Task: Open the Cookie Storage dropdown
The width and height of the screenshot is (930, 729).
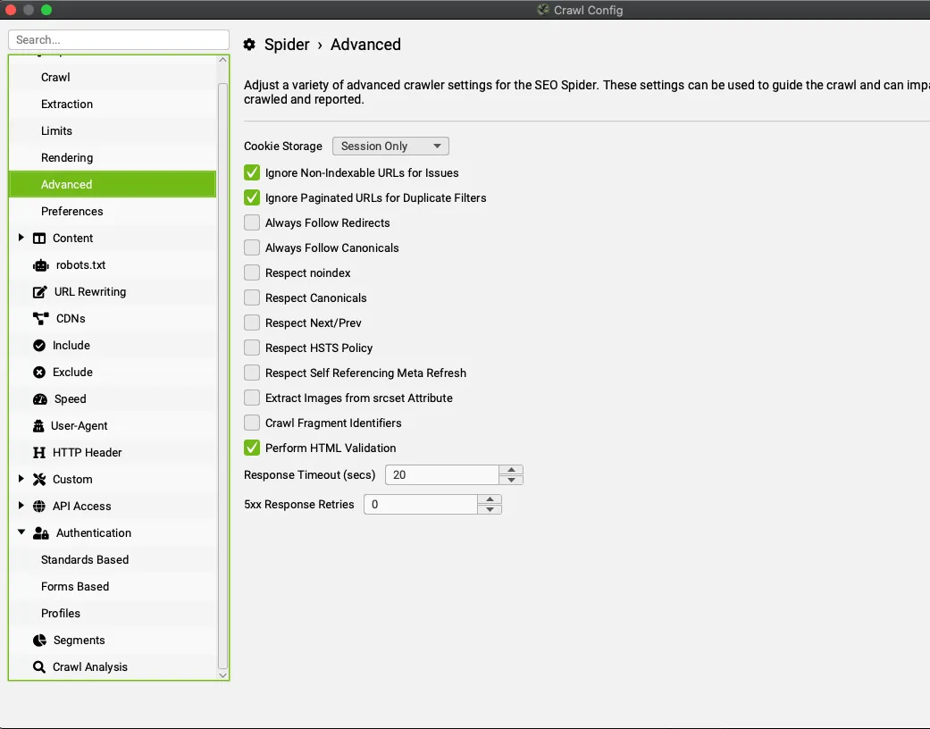Action: point(390,147)
